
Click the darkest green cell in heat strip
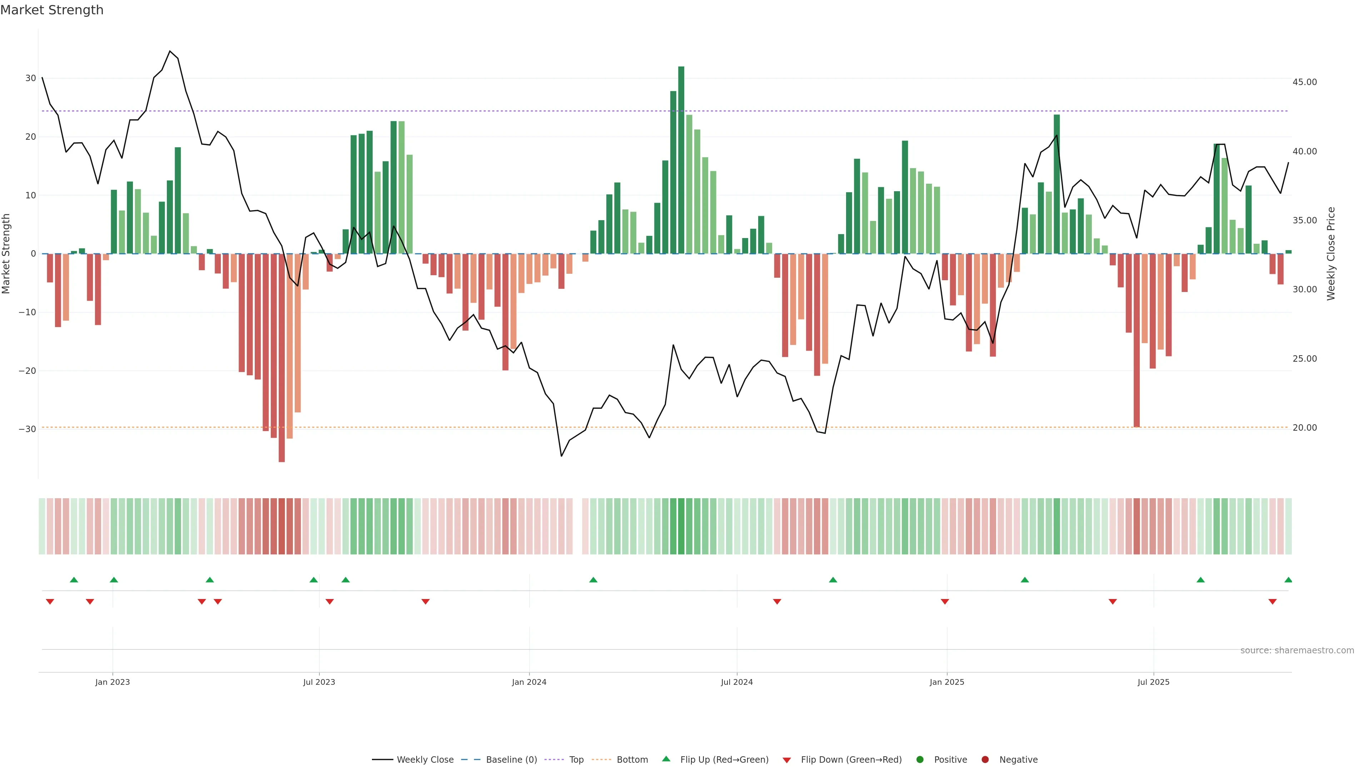[681, 526]
